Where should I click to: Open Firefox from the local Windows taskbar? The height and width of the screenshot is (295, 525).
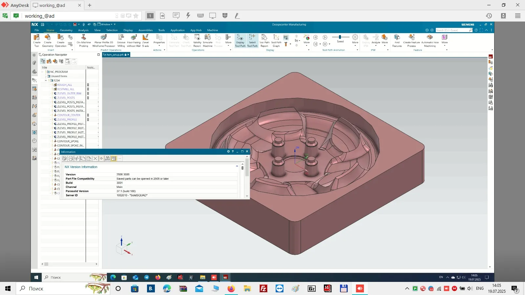pos(231,288)
